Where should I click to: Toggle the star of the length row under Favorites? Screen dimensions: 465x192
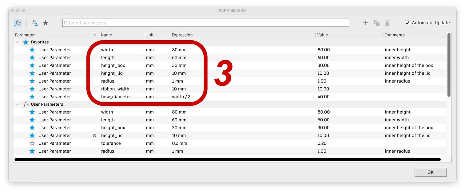click(x=32, y=58)
